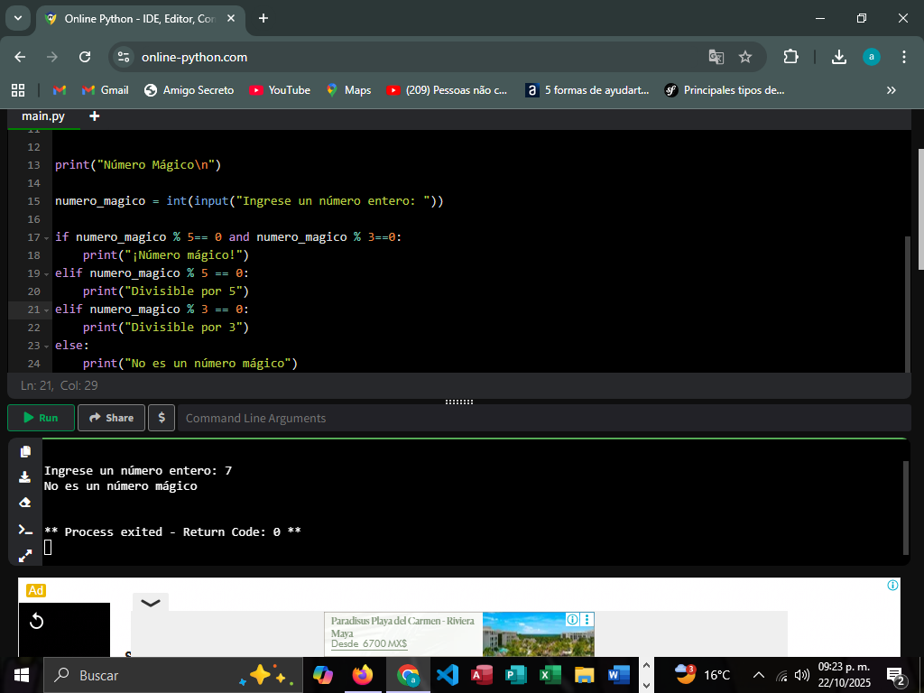Click the dollar sign stdin button
This screenshot has width=924, height=693.
pyautogui.click(x=162, y=418)
